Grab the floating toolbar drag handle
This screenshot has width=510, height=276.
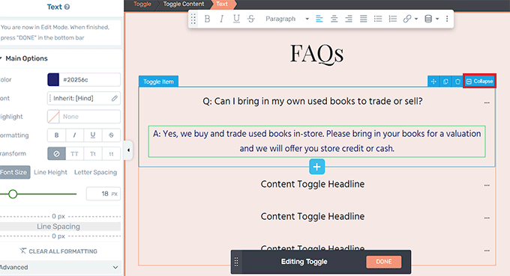(193, 19)
